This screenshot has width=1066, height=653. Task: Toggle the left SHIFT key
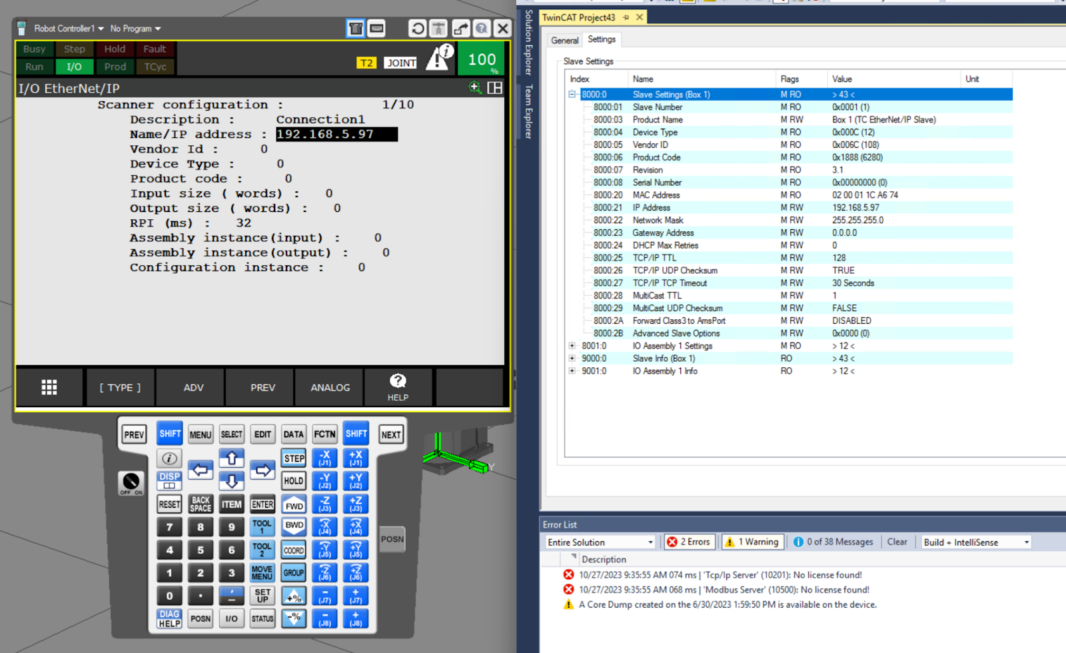tap(169, 434)
